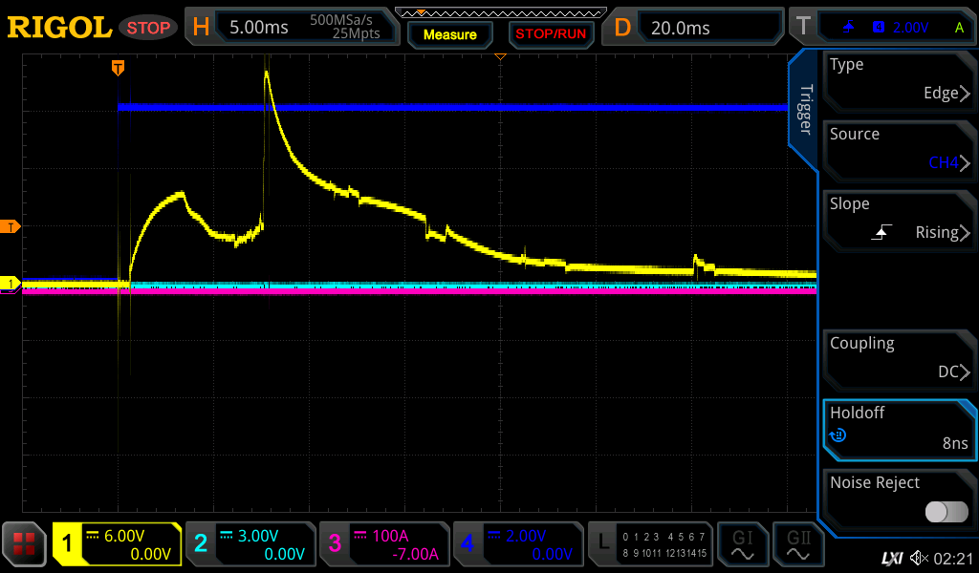
Task: Open the logic analyzer L channels panel
Action: pyautogui.click(x=649, y=544)
